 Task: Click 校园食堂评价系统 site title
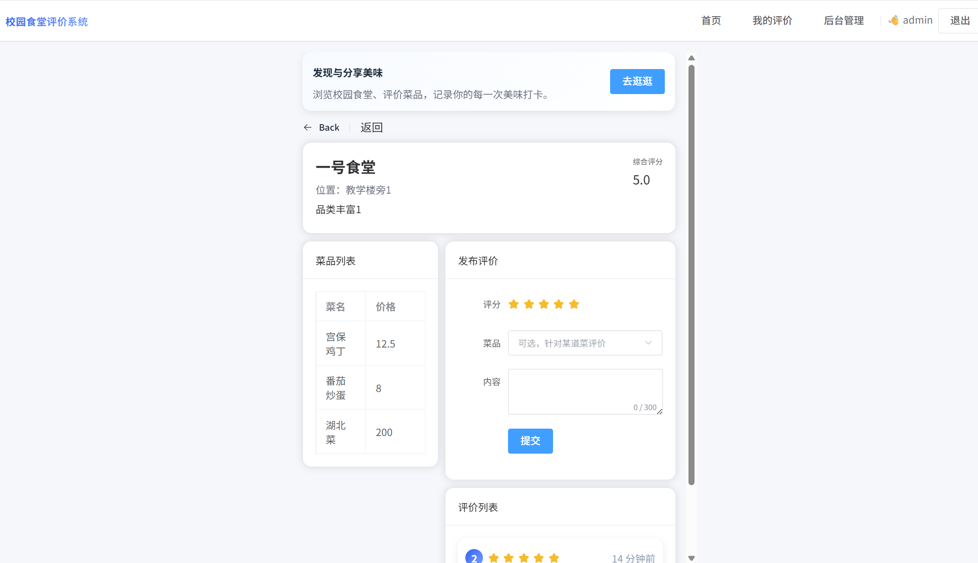46,22
